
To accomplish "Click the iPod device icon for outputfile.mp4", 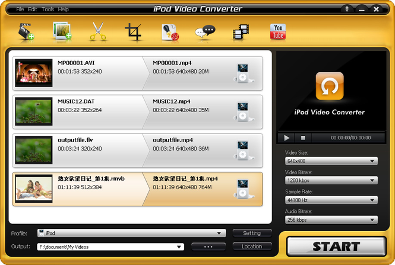I will [243, 151].
